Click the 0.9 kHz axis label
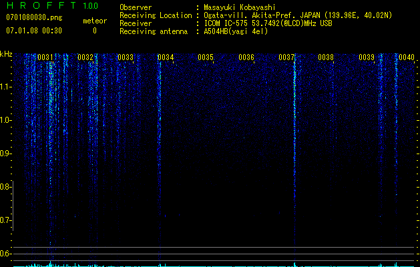420x267 pixels. pyautogui.click(x=5, y=154)
